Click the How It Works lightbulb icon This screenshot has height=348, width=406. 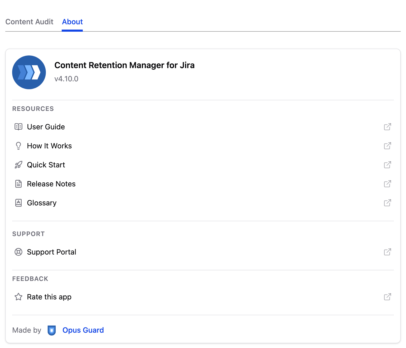(x=18, y=146)
